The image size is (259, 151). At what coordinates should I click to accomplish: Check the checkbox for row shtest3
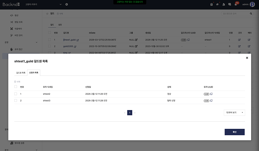point(15,101)
